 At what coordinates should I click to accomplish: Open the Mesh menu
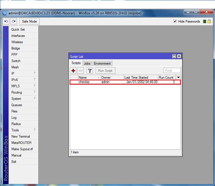pos(23,67)
